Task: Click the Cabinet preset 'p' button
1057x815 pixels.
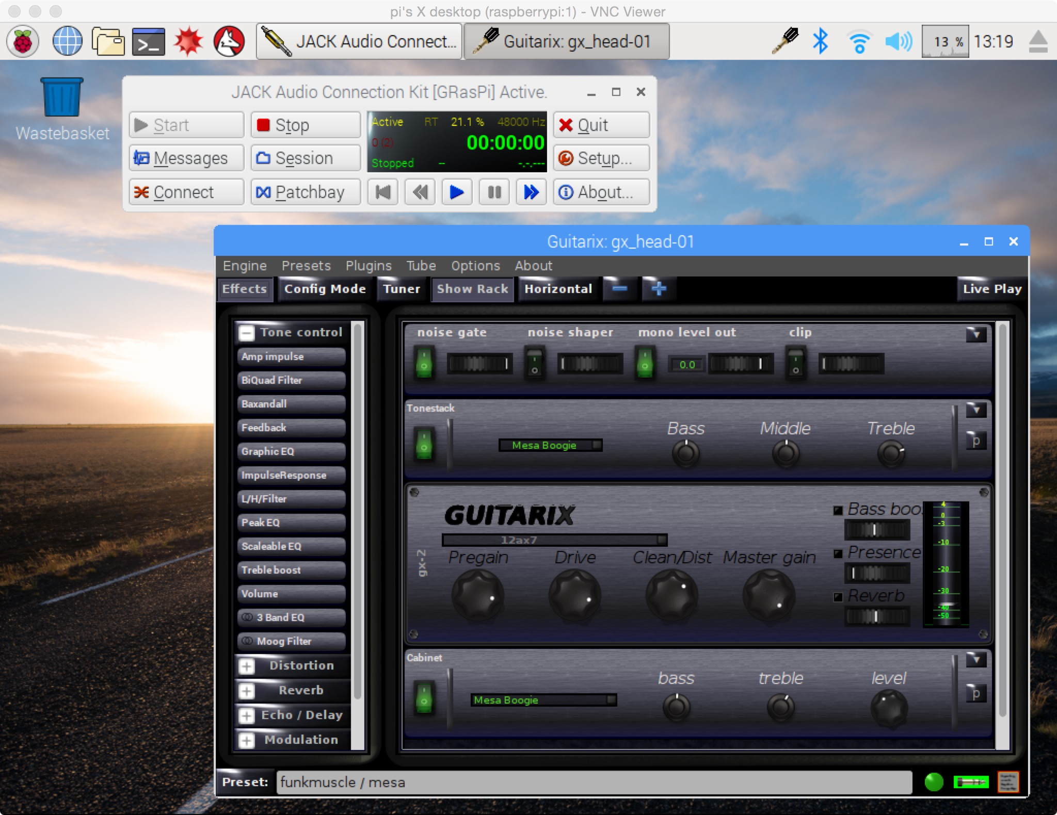Action: click(976, 693)
